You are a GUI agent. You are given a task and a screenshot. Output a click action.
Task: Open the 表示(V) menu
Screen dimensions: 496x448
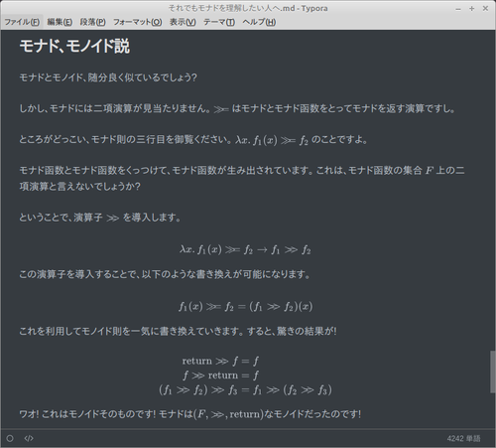pos(183,22)
